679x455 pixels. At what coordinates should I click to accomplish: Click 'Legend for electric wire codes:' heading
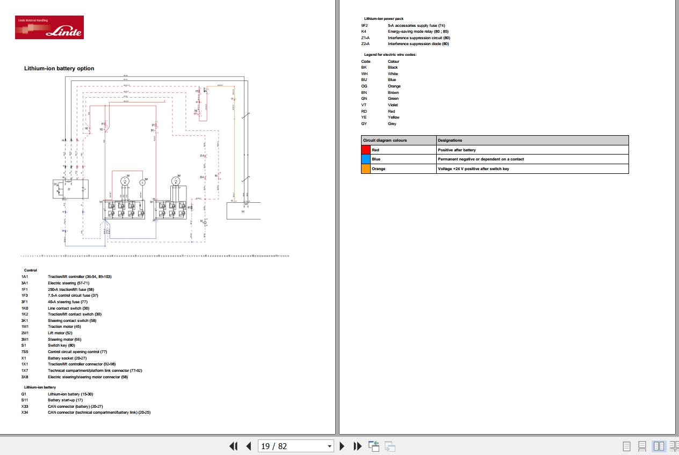(391, 55)
